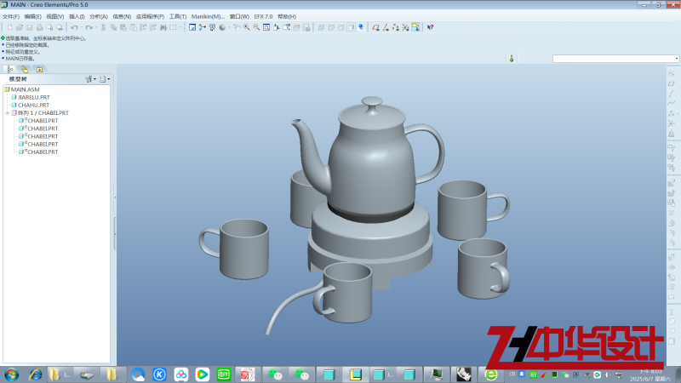Open the 分析(A) menu
This screenshot has width=681, height=383.
pyautogui.click(x=99, y=16)
